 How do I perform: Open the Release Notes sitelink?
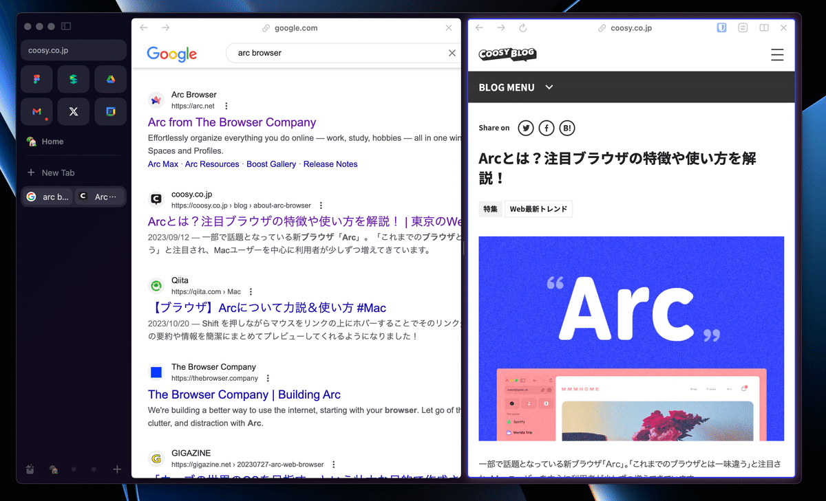click(x=330, y=164)
